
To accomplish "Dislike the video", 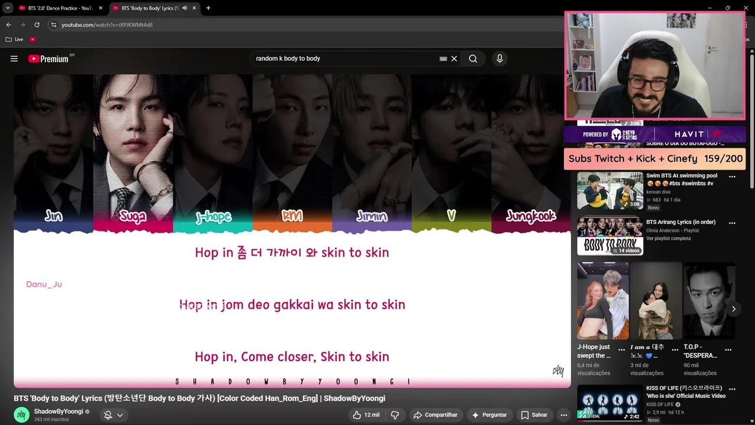I will [x=395, y=415].
